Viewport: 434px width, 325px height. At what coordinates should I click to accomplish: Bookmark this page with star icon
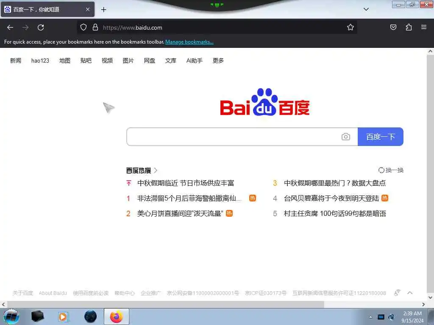click(351, 27)
